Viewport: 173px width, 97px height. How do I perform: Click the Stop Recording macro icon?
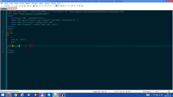[x=75, y=6]
